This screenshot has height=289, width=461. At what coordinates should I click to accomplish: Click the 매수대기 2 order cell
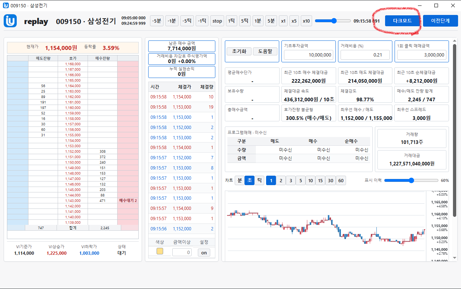128,200
